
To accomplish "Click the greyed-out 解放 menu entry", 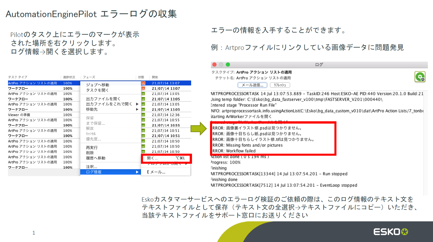I will pos(90,128).
